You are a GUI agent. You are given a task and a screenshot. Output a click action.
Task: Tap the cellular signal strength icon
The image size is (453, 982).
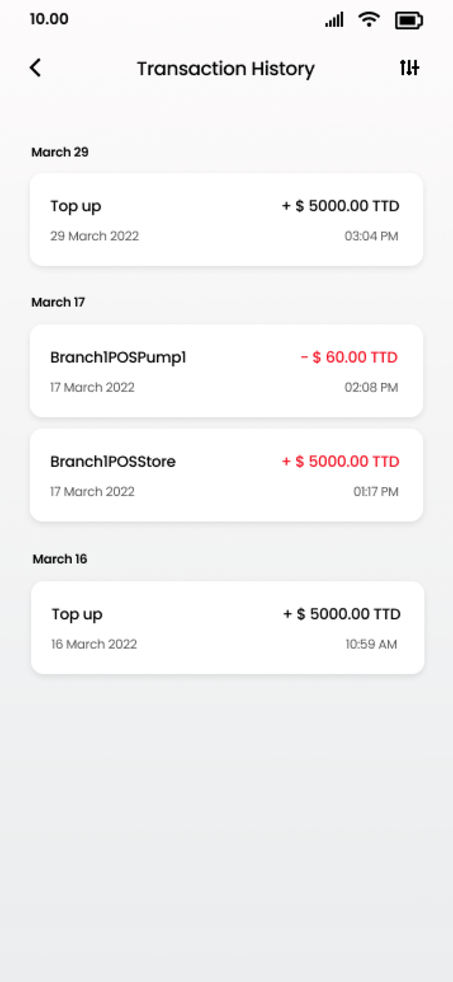click(333, 20)
